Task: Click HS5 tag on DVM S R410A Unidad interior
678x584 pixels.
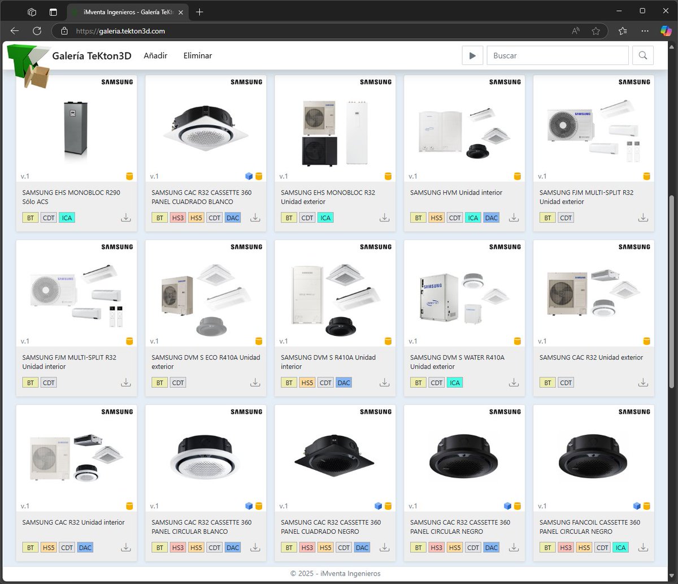Action: click(x=307, y=383)
